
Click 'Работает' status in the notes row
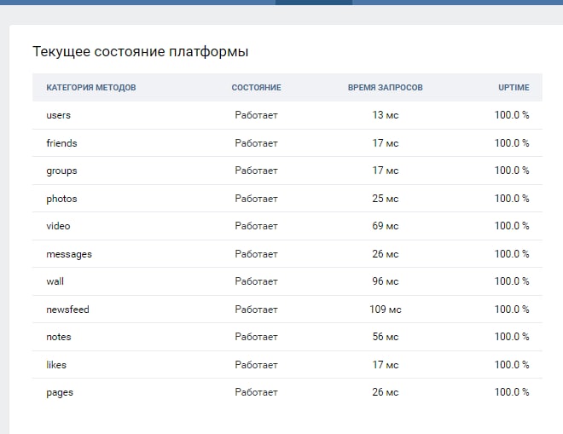tap(257, 337)
